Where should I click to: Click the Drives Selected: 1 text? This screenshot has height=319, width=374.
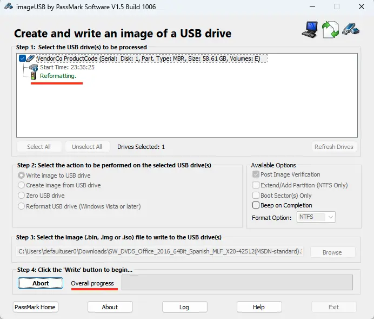point(141,147)
